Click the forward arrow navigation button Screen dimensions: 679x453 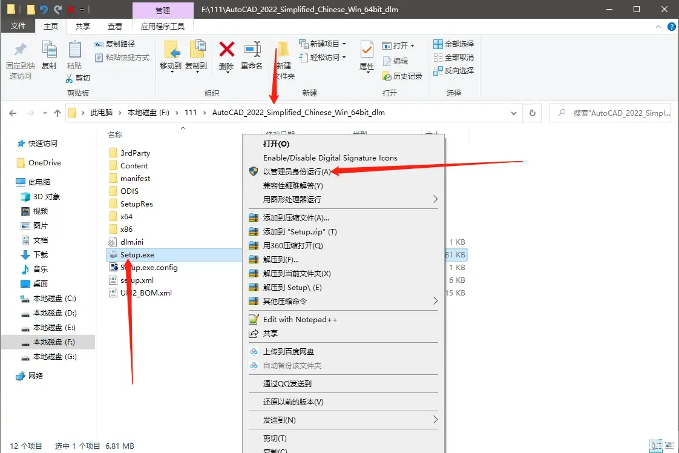pos(30,113)
